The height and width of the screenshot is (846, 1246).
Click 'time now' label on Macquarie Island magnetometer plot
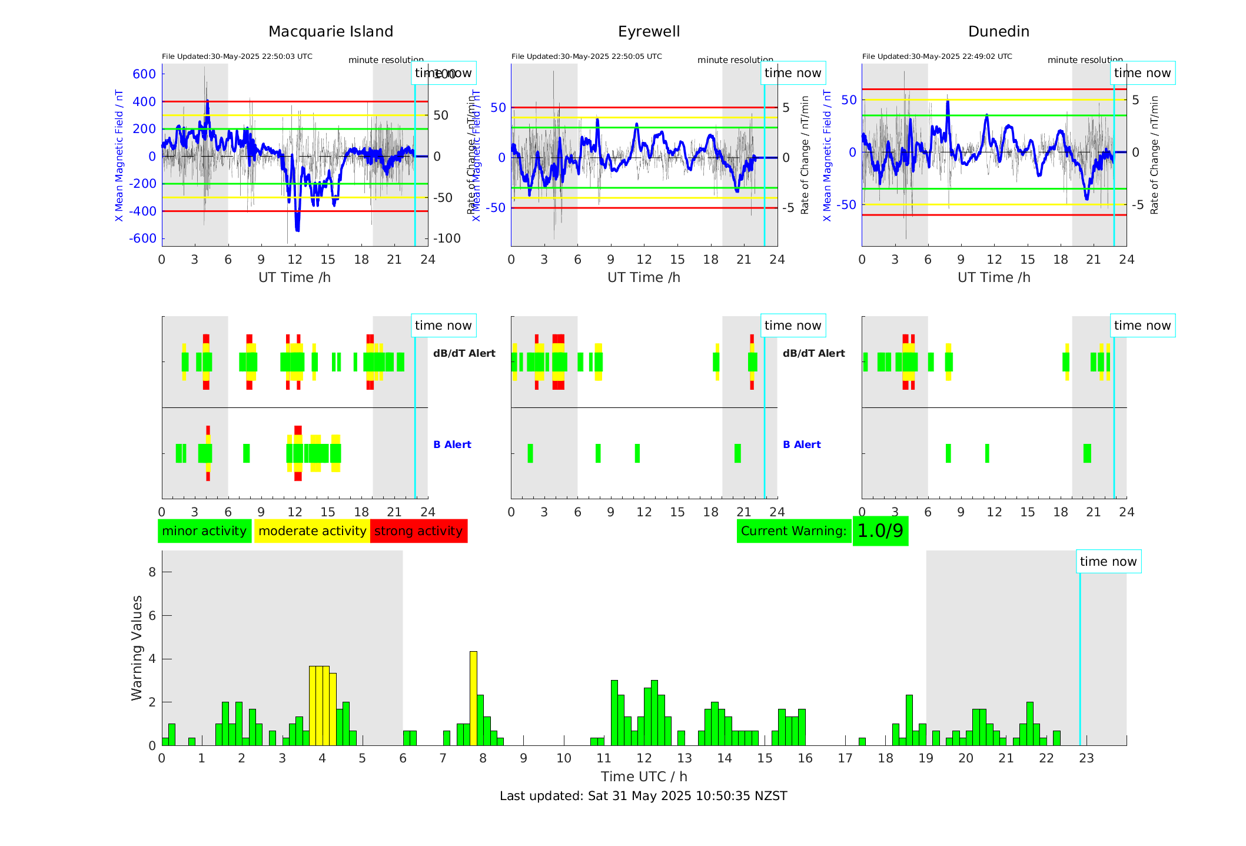pyautogui.click(x=443, y=73)
